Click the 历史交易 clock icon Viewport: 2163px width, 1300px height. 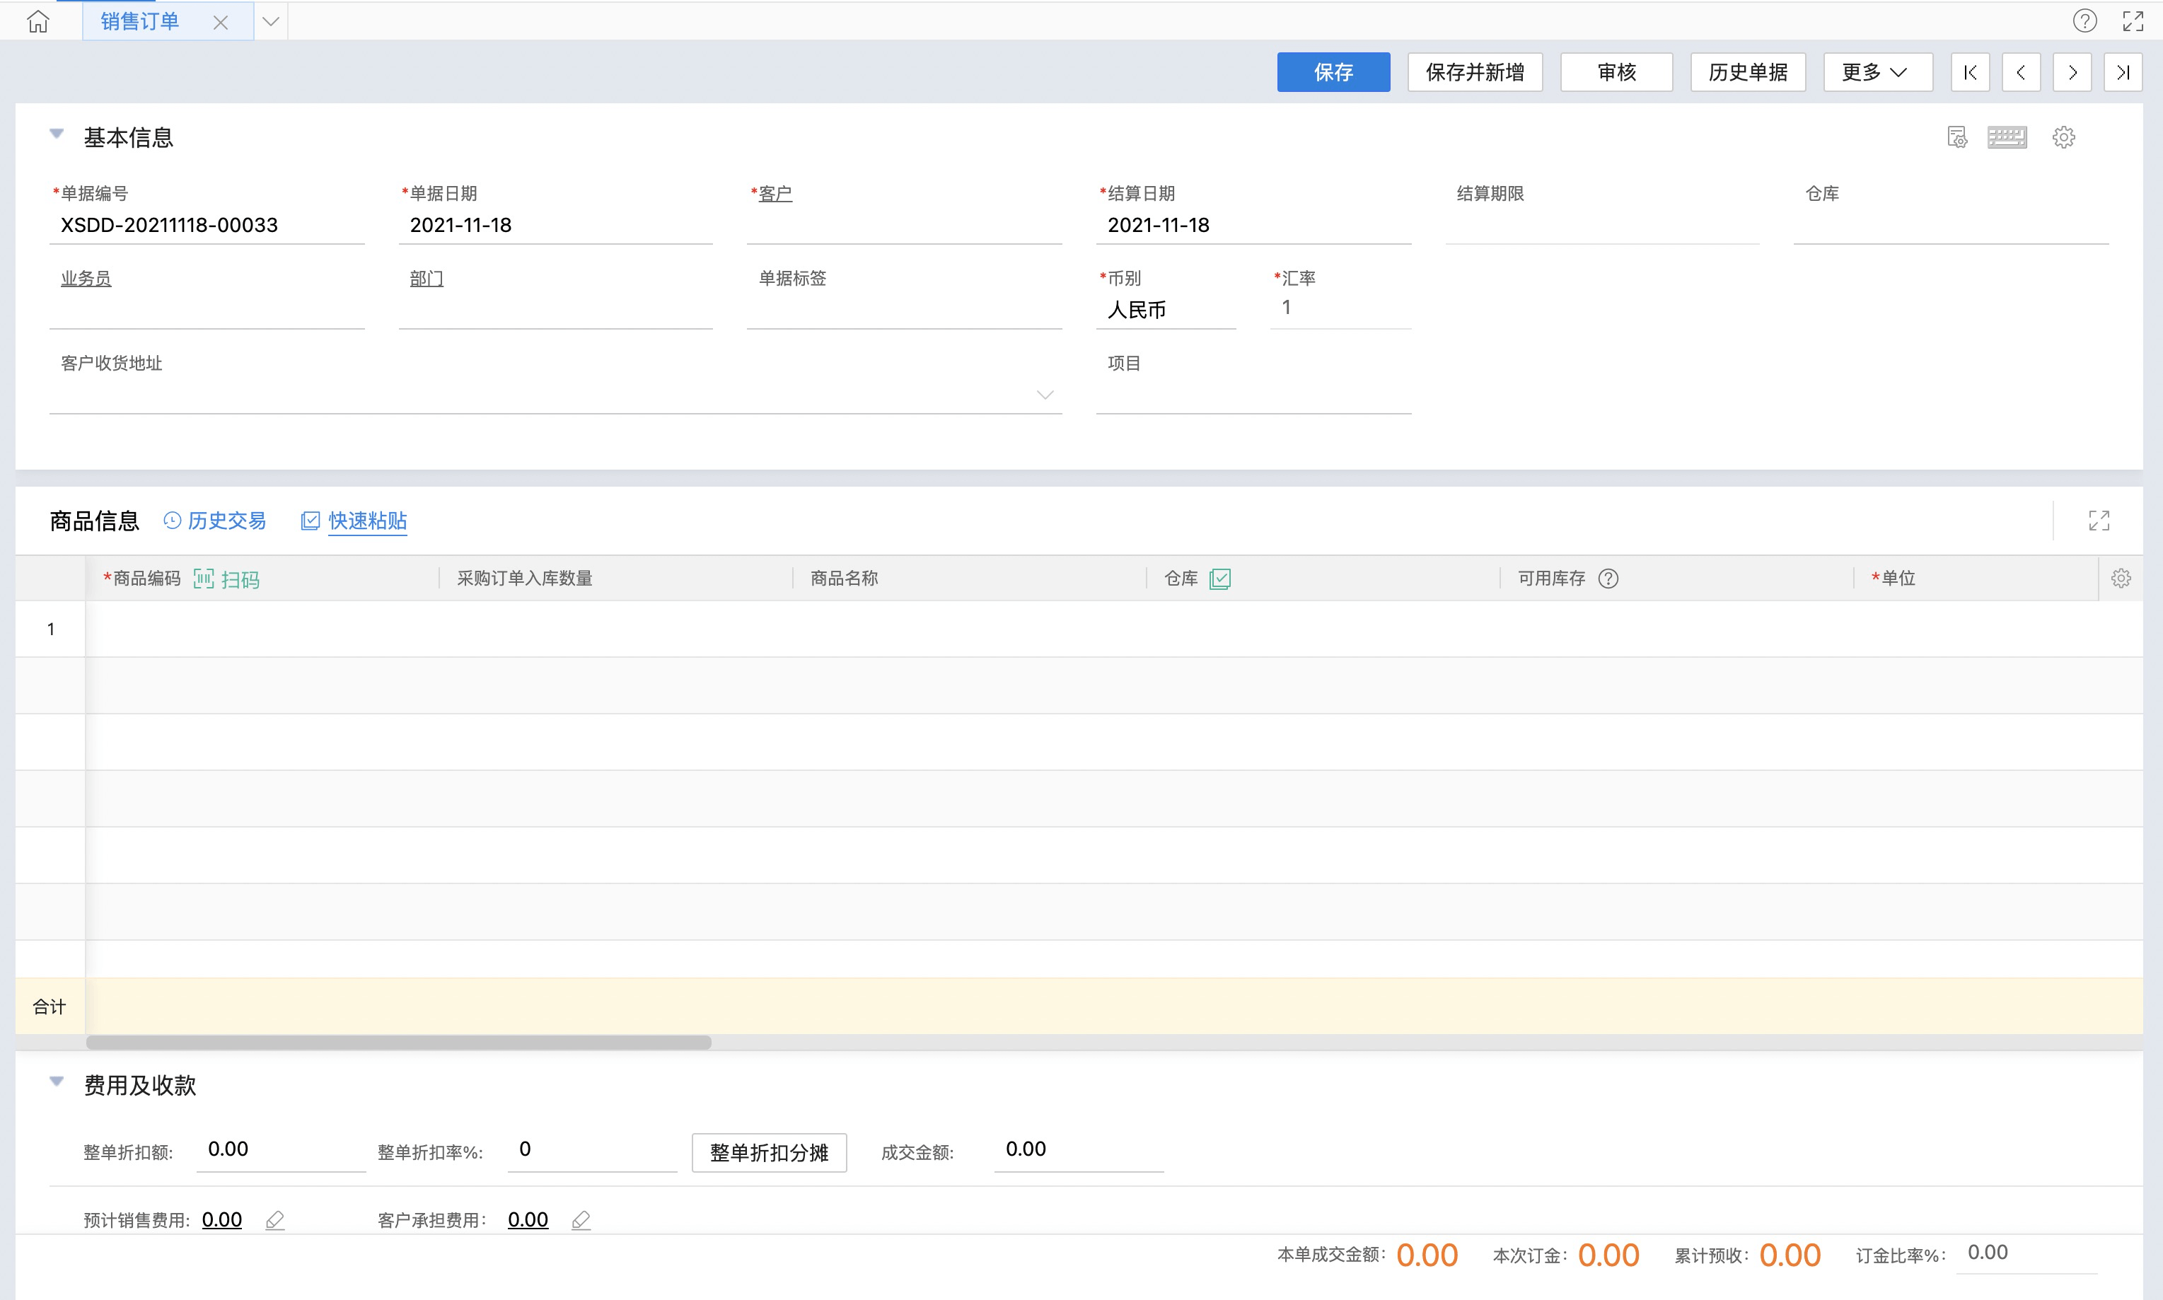(173, 521)
